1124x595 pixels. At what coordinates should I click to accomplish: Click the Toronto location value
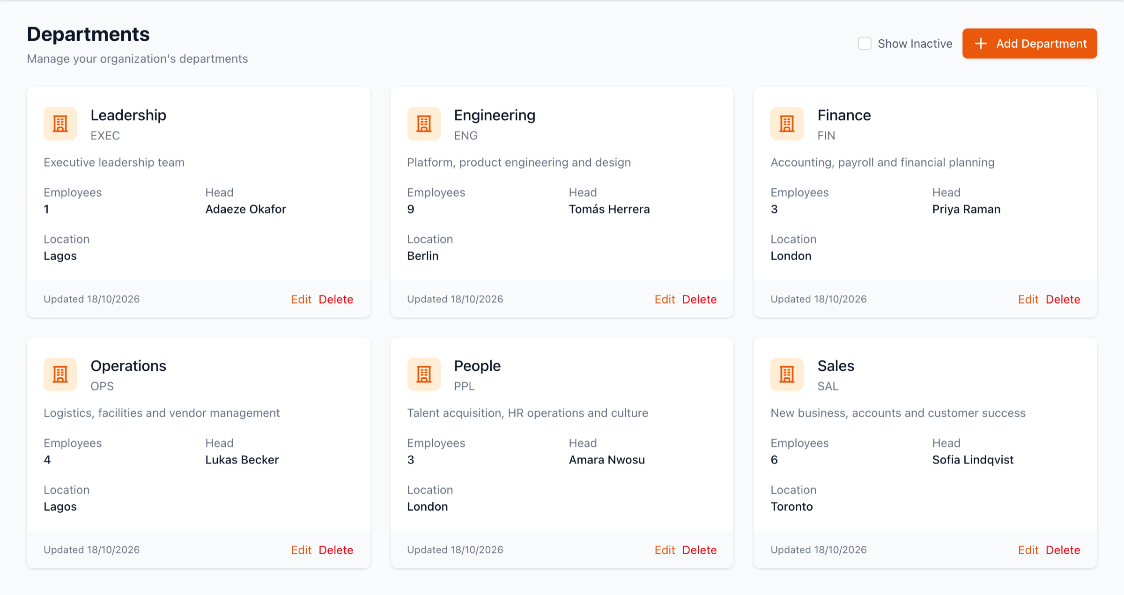point(791,507)
